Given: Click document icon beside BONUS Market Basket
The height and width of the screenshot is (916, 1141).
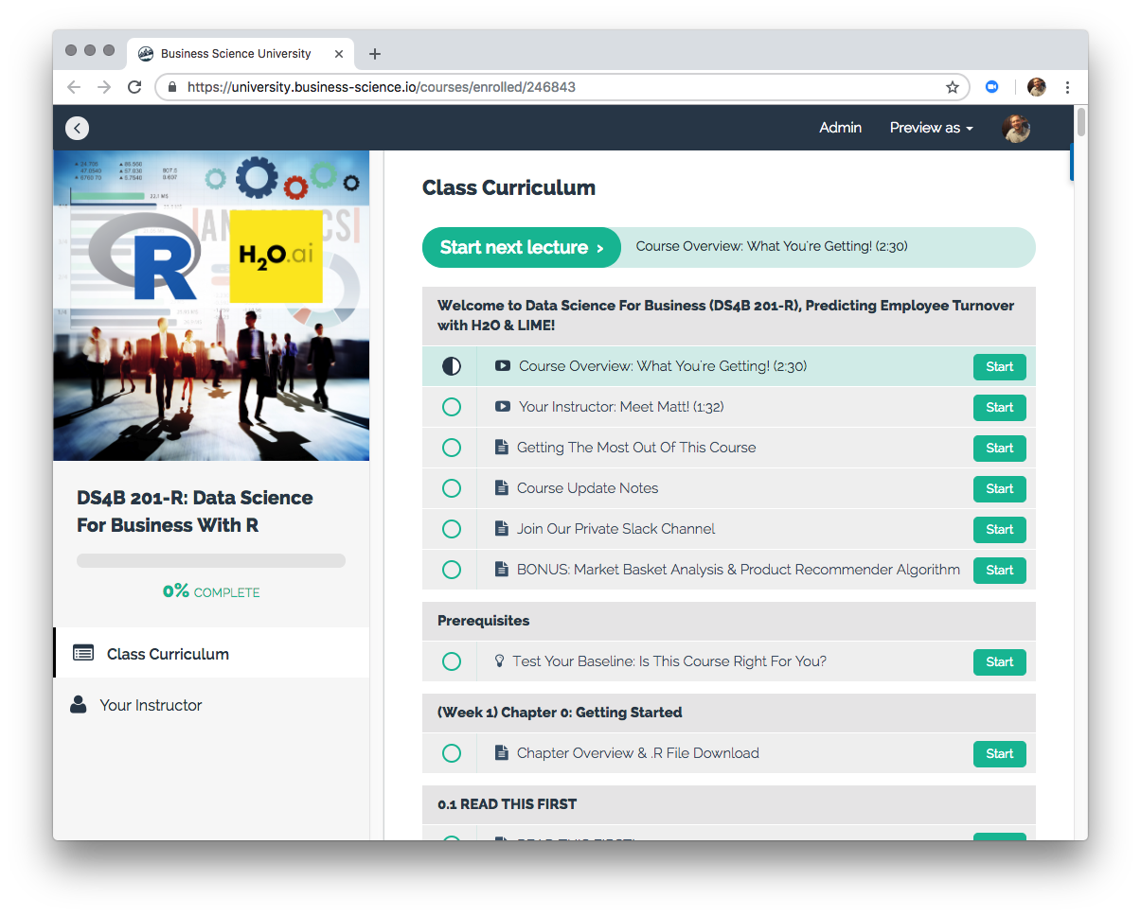Looking at the screenshot, I should (x=502, y=570).
